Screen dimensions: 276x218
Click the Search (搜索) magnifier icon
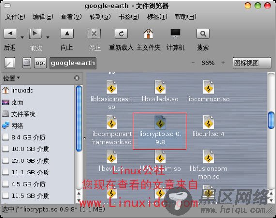pyautogui.click(x=203, y=33)
